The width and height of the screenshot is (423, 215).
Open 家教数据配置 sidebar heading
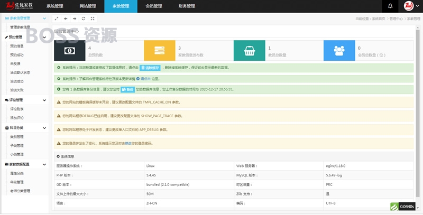point(20,164)
